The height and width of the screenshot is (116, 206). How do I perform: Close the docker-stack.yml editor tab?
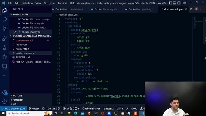[186, 9]
